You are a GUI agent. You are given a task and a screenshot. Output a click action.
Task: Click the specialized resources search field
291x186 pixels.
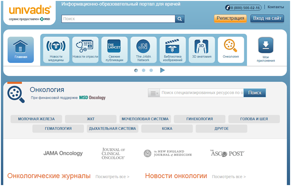coord(202,93)
